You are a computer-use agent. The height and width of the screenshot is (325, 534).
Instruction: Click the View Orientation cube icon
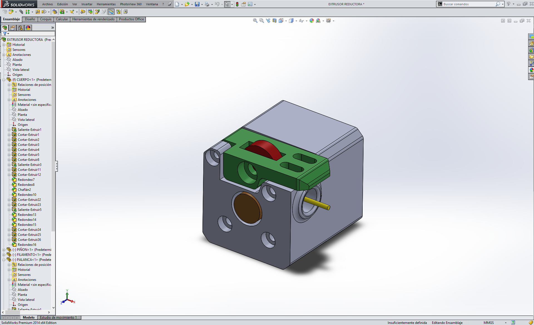click(x=281, y=21)
